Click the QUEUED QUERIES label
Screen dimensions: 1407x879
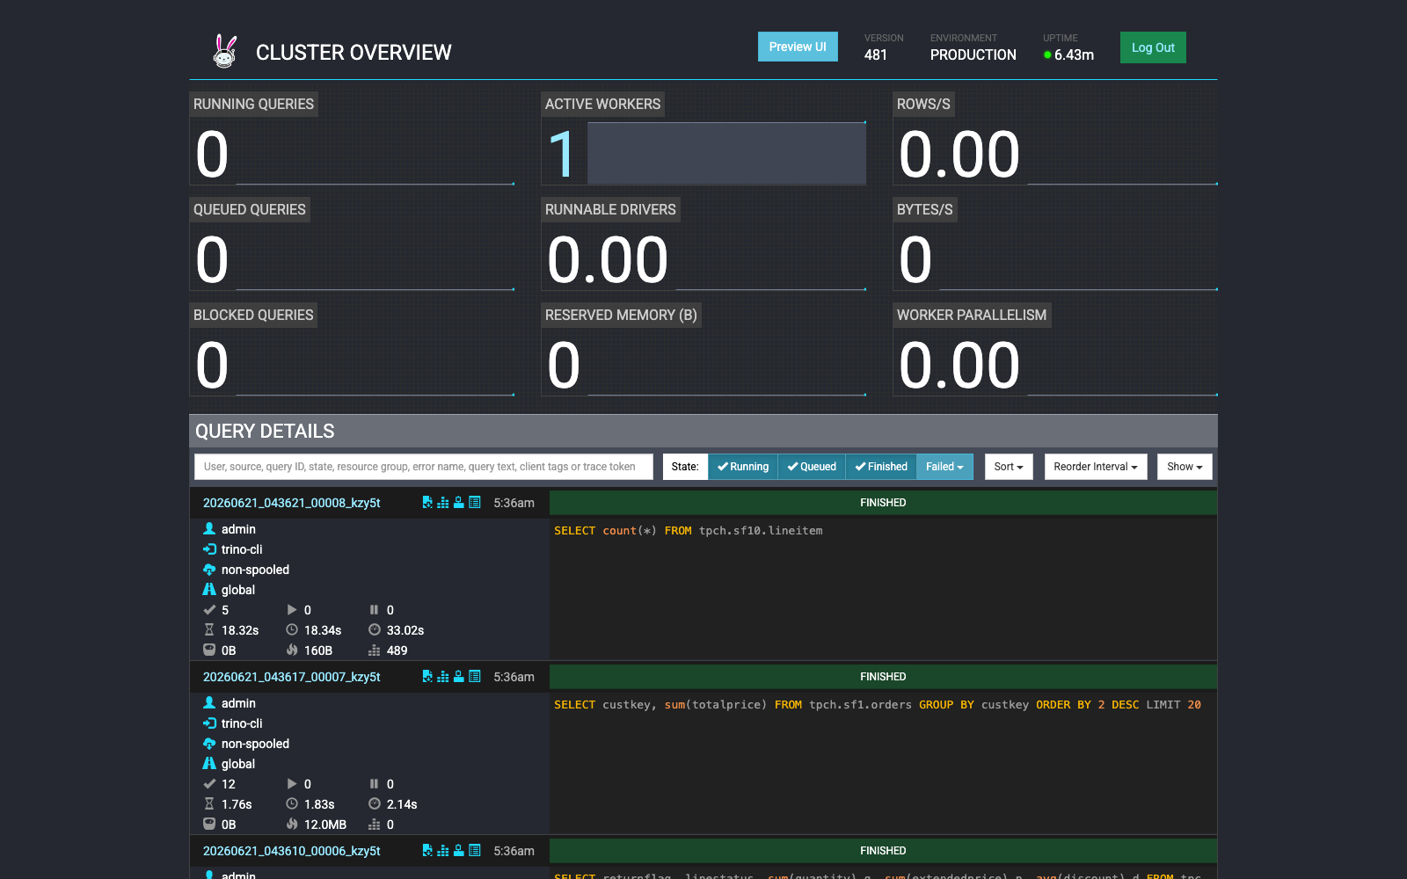point(250,209)
